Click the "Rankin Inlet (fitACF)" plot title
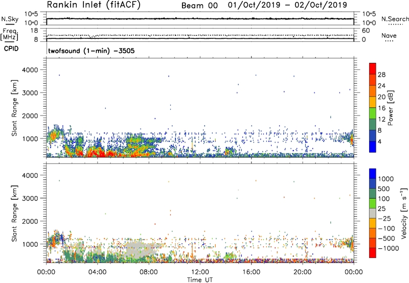The width and height of the screenshot is (409, 283). click(x=94, y=5)
